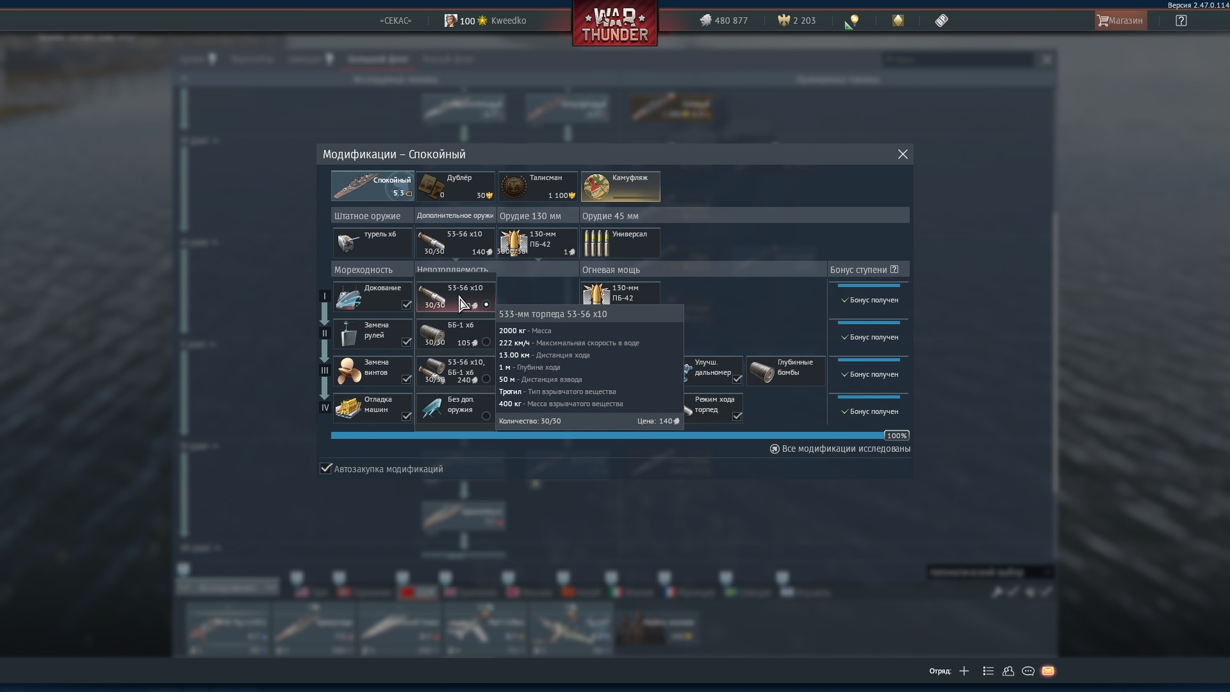Click the Глубинные бомбы modification

786,371
